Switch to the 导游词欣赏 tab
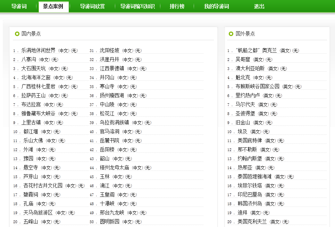The image size is (335, 227). [x=92, y=6]
